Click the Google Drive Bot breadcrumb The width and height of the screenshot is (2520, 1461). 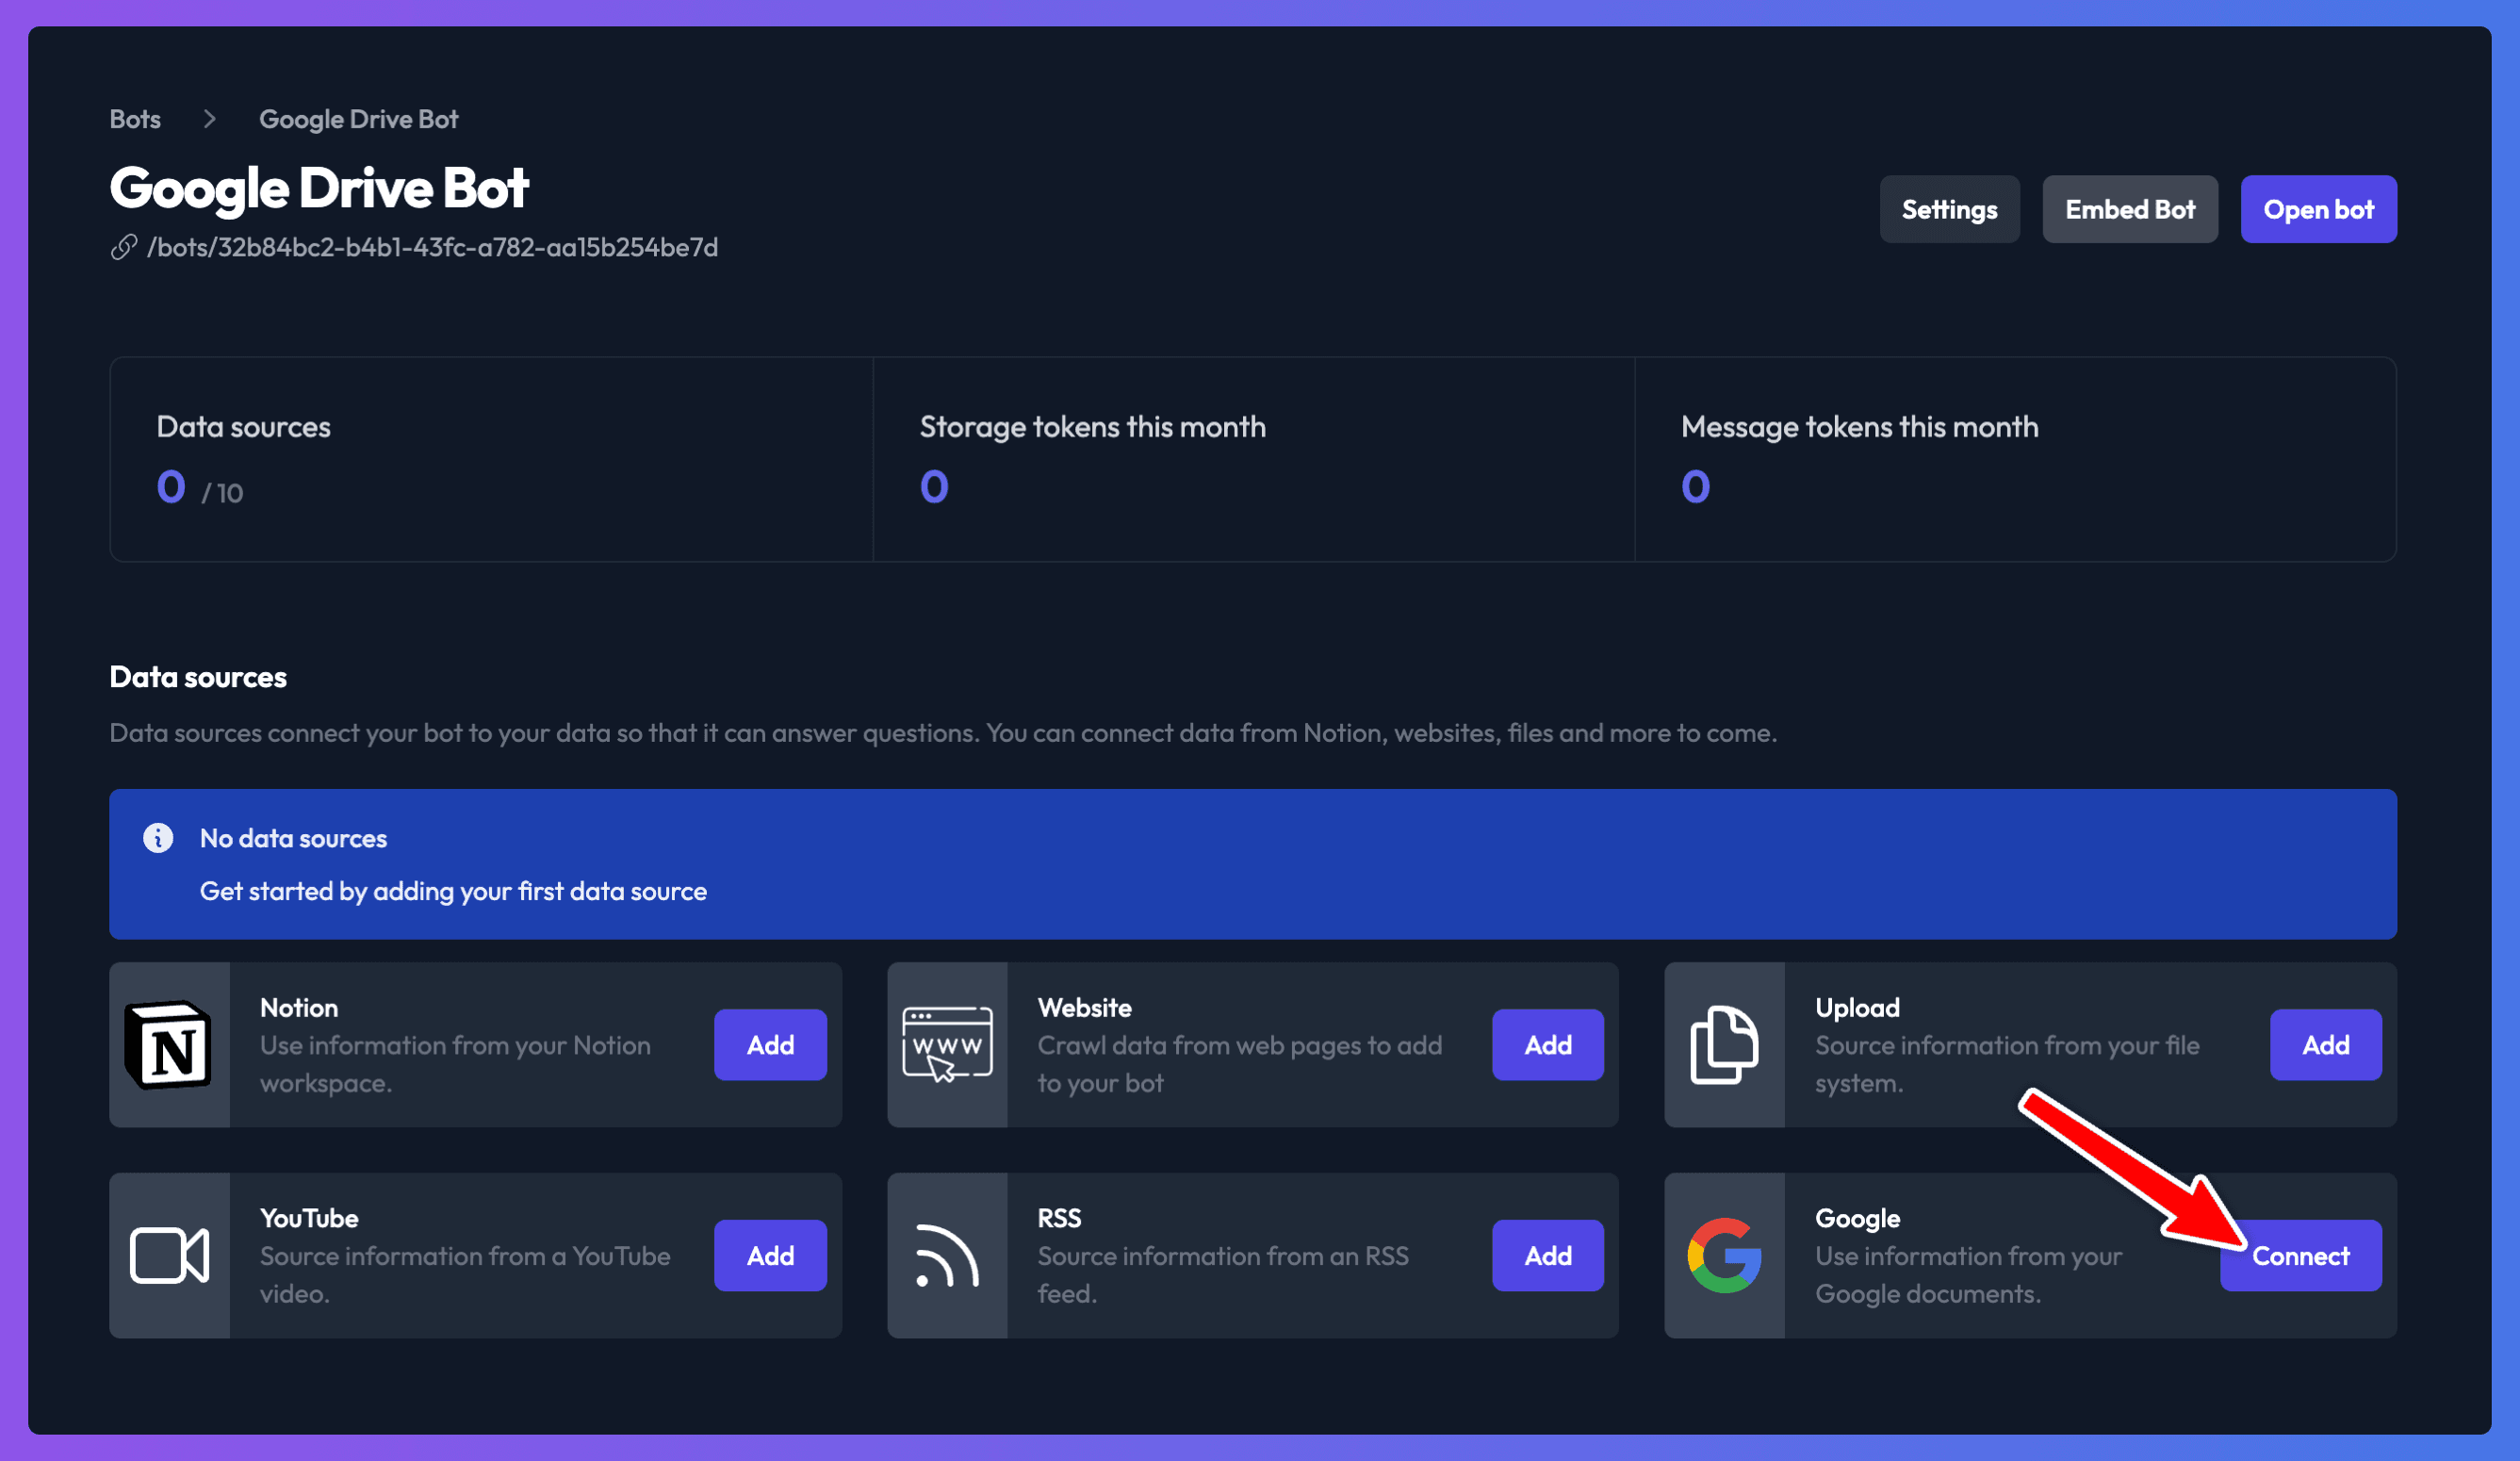coord(358,119)
